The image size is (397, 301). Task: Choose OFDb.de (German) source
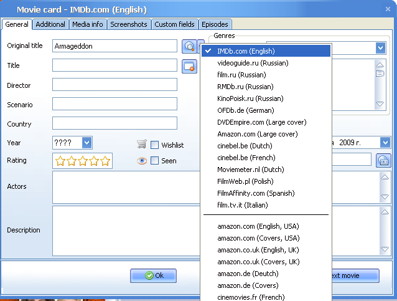click(x=266, y=110)
